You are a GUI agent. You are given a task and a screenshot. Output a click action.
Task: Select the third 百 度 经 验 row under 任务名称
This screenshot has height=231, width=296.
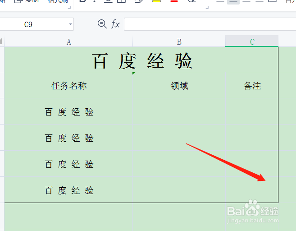point(68,164)
